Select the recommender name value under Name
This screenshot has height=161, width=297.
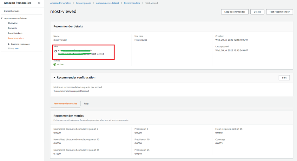tap(60, 40)
